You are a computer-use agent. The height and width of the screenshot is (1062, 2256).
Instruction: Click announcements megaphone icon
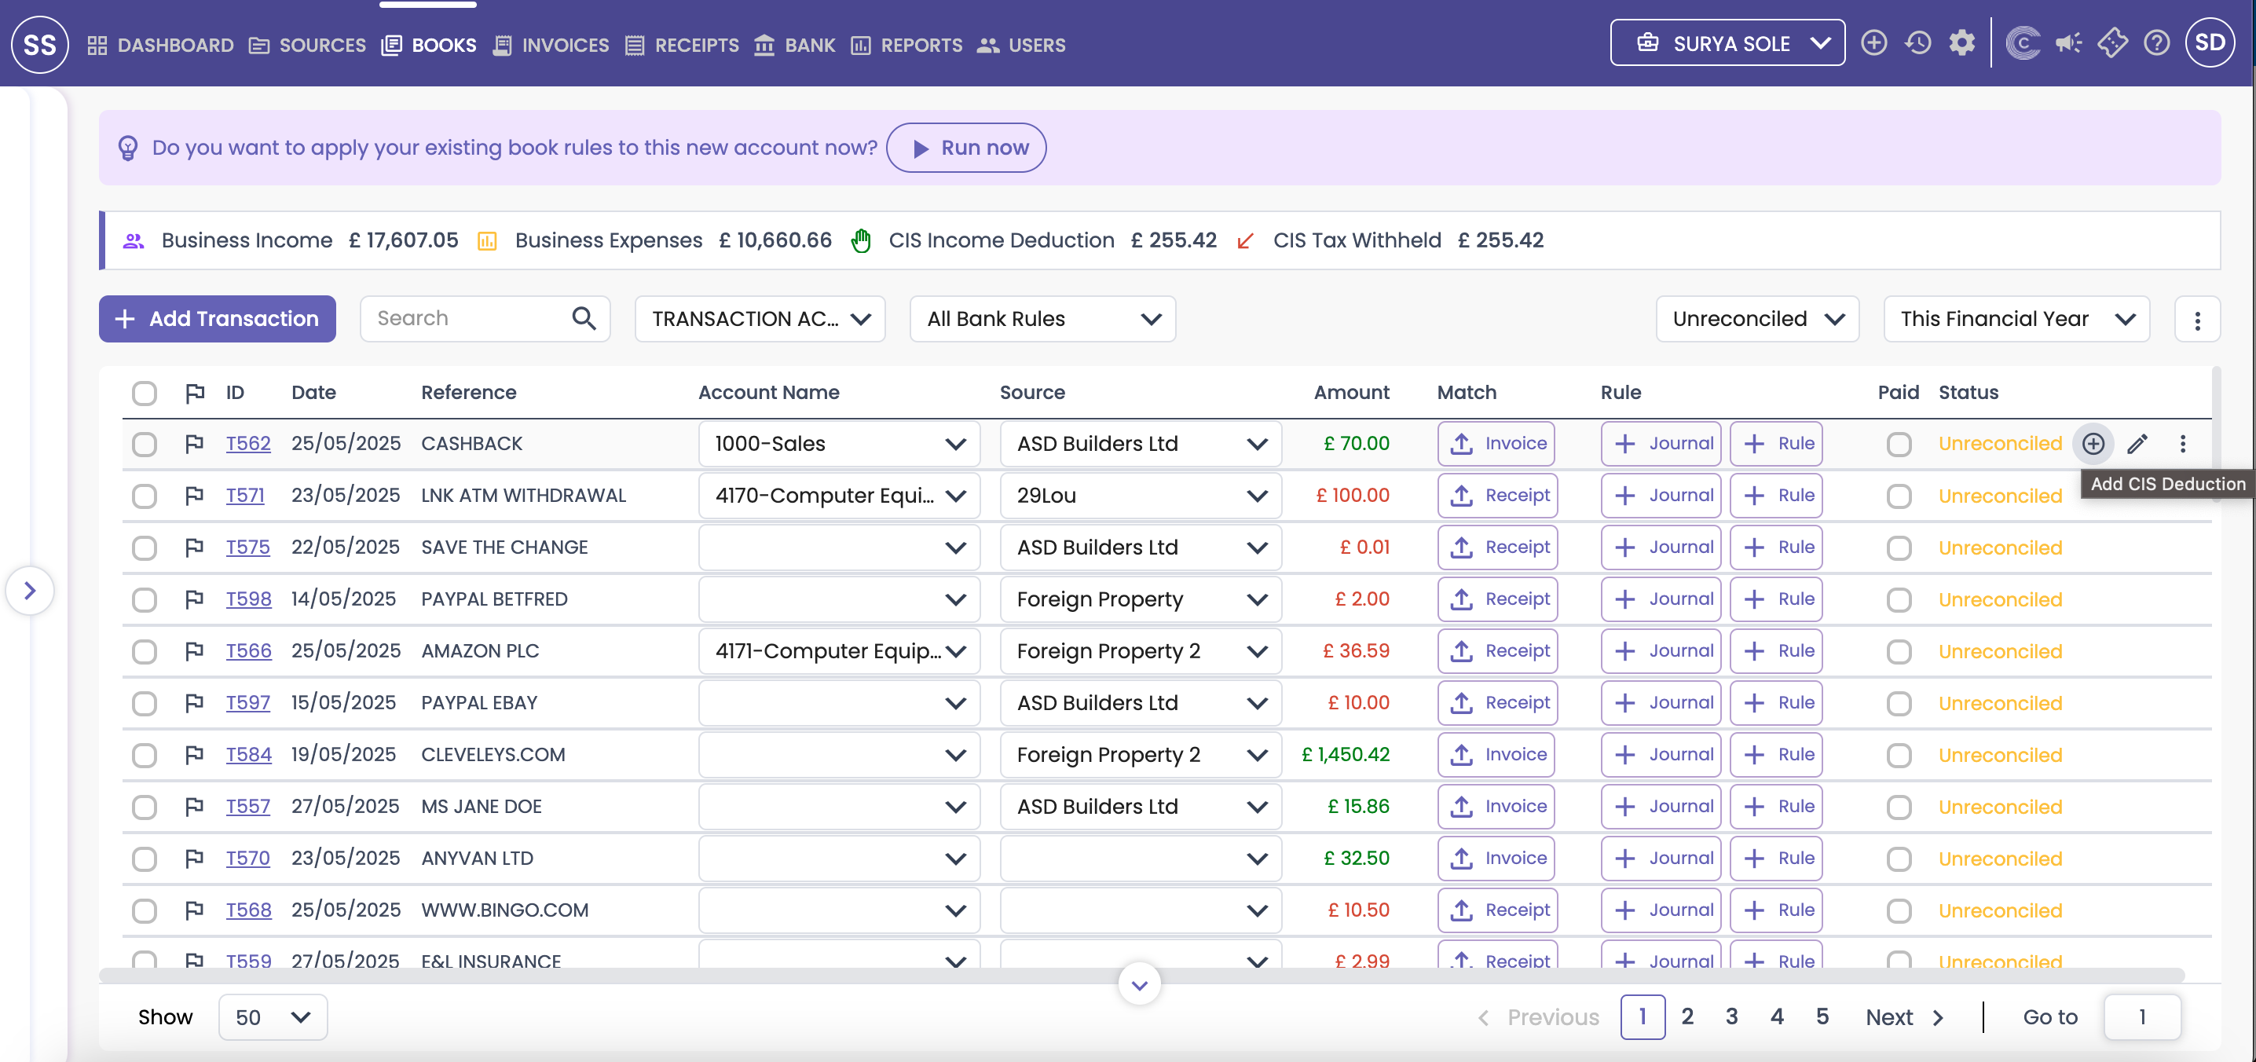[x=2067, y=43]
